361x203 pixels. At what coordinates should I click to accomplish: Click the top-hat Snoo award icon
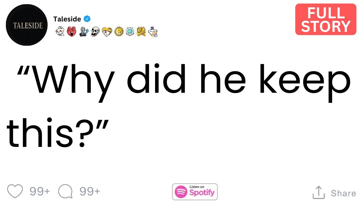(153, 32)
